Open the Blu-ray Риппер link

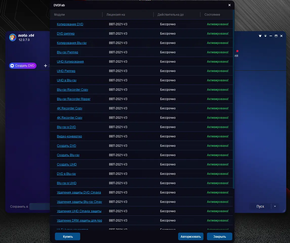(67, 52)
